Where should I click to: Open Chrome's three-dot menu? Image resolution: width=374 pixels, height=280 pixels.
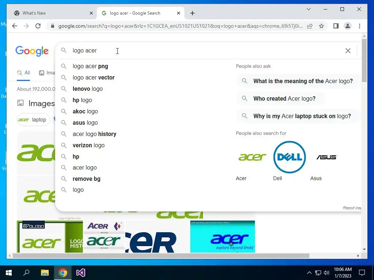(359, 26)
